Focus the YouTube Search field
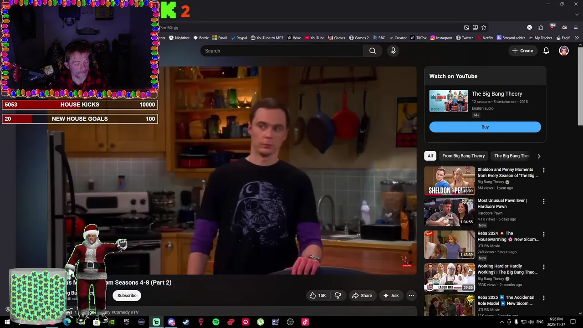 coord(281,51)
